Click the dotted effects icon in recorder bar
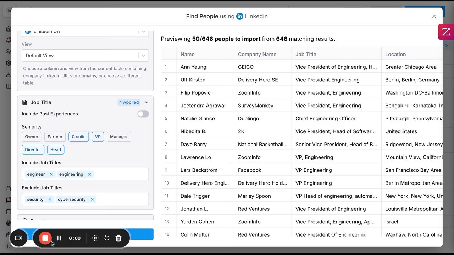The width and height of the screenshot is (454, 255). (95, 238)
